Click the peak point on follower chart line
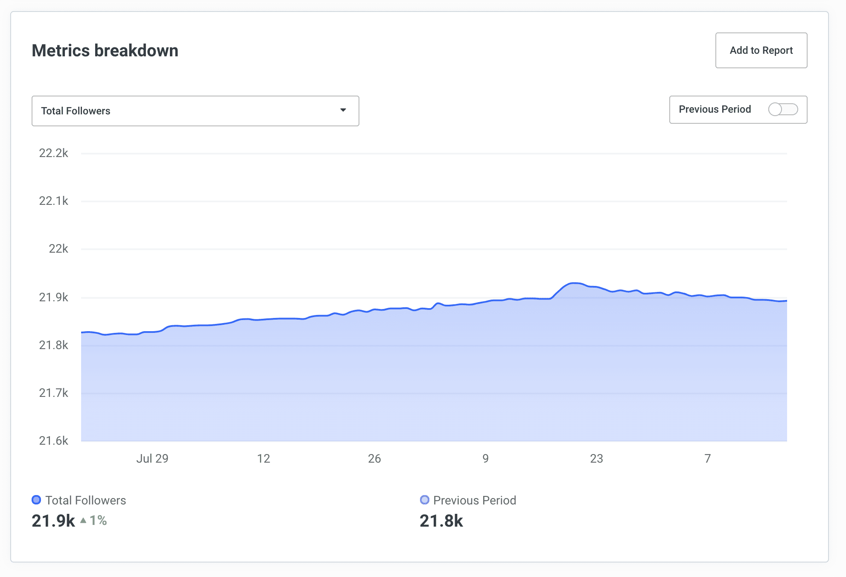Viewport: 846px width, 577px height. [x=574, y=283]
